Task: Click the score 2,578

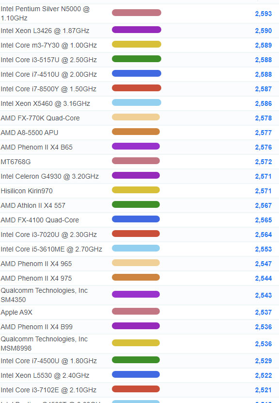Action: [x=263, y=118]
